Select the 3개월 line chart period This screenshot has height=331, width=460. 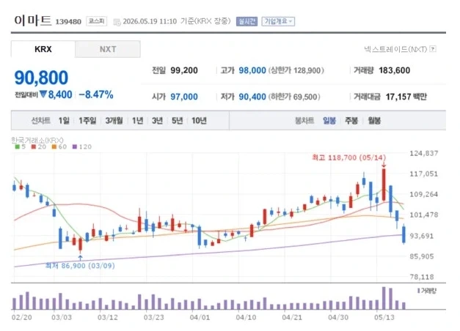[114, 120]
